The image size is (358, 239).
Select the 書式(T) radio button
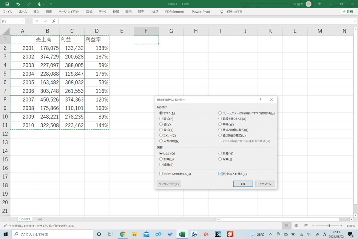[x=161, y=130]
